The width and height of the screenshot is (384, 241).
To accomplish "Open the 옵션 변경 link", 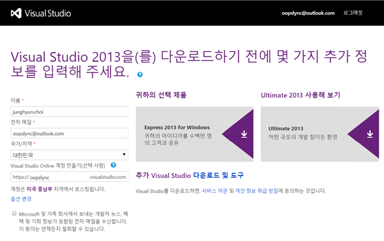I will click(21, 198).
